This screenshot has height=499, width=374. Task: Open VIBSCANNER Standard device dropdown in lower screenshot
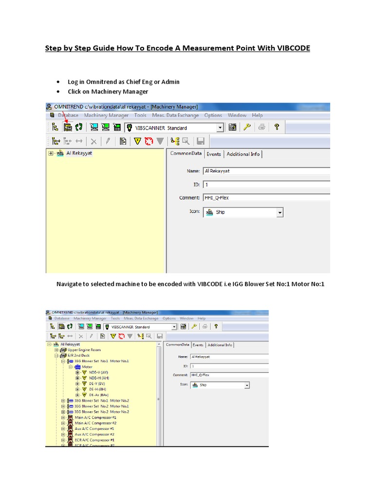[x=174, y=327]
